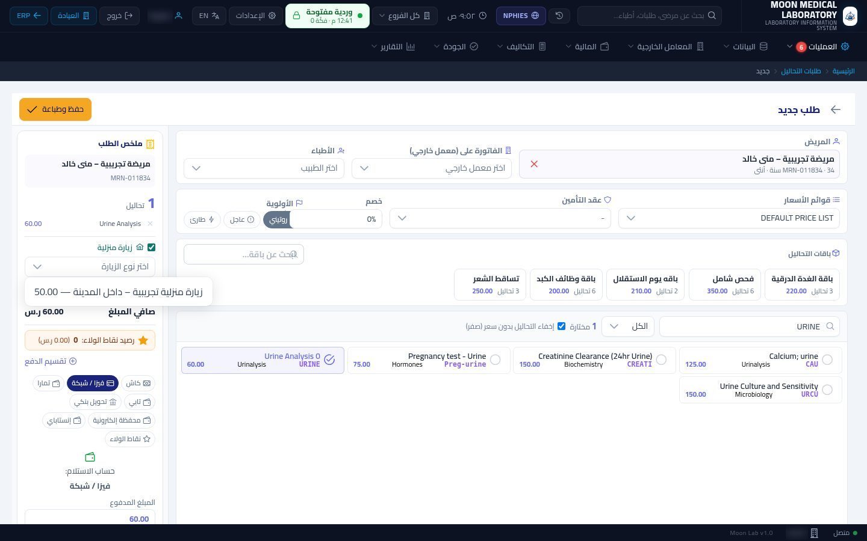Expand the DEFAULT PRICE LIST dropdown
This screenshot has height=541, width=867.
729,218
